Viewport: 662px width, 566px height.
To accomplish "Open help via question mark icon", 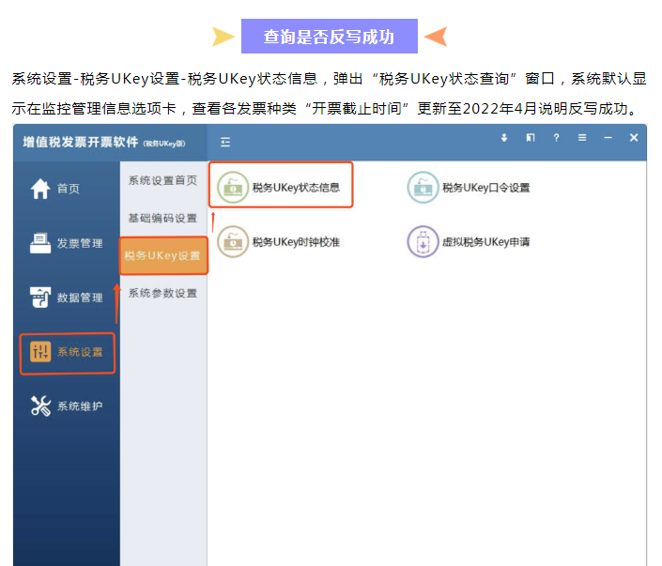I will [x=557, y=138].
